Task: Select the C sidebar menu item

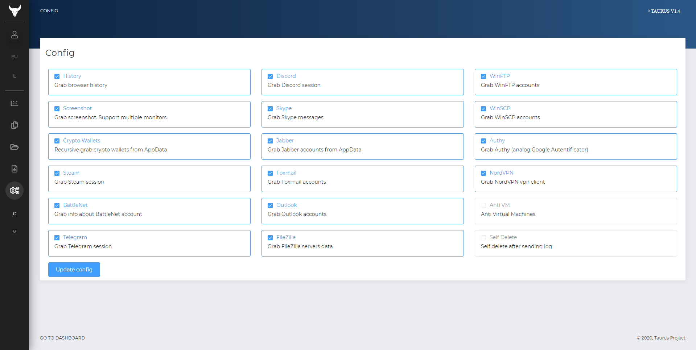Action: point(15,214)
